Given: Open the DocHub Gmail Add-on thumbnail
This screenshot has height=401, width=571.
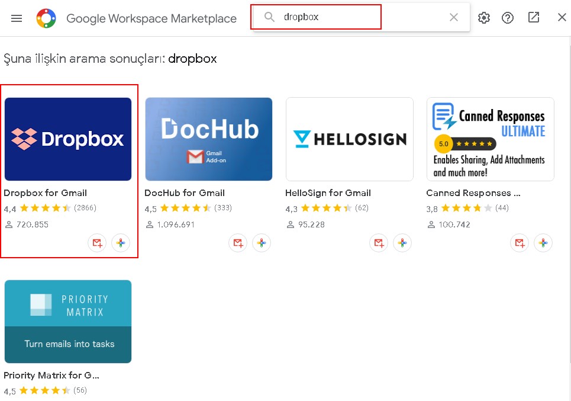Looking at the screenshot, I should (209, 139).
